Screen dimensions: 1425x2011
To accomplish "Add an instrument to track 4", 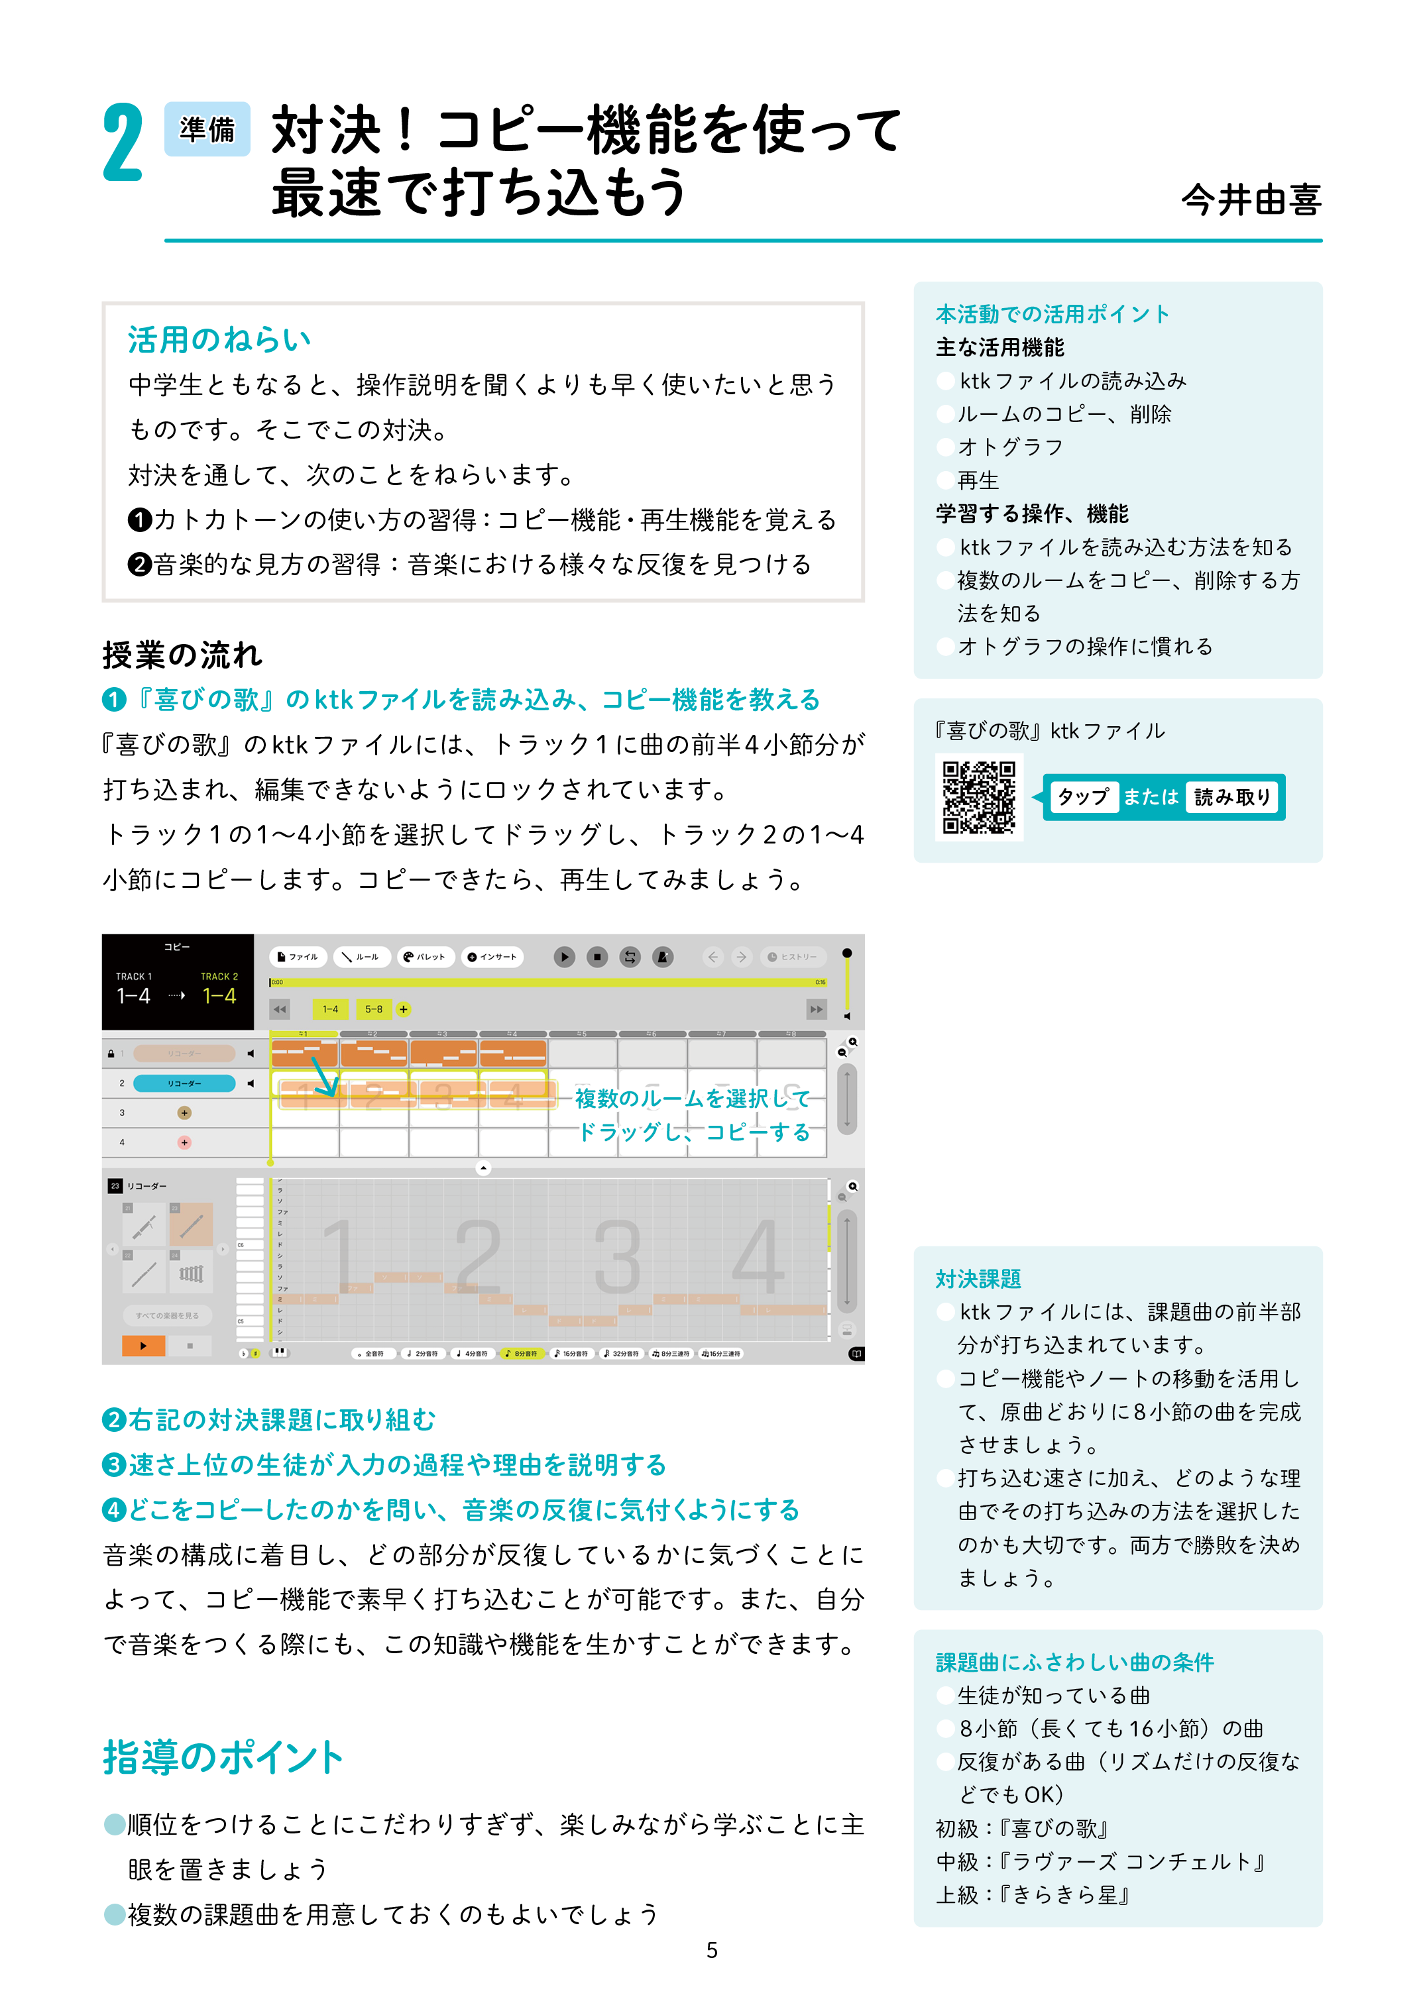I will pyautogui.click(x=184, y=1143).
